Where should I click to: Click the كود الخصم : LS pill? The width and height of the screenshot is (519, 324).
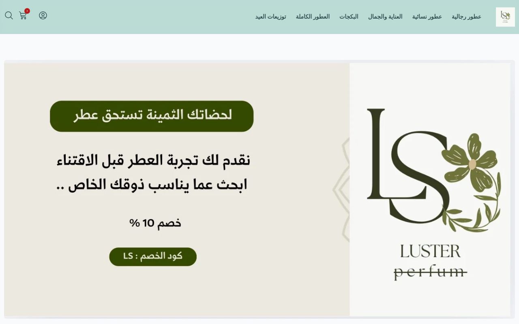pos(153,256)
